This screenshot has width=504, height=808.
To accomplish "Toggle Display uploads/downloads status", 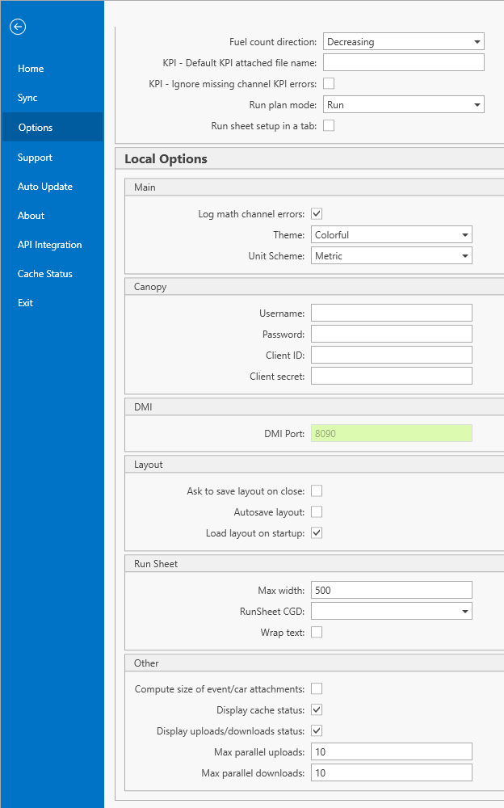I will click(x=317, y=730).
